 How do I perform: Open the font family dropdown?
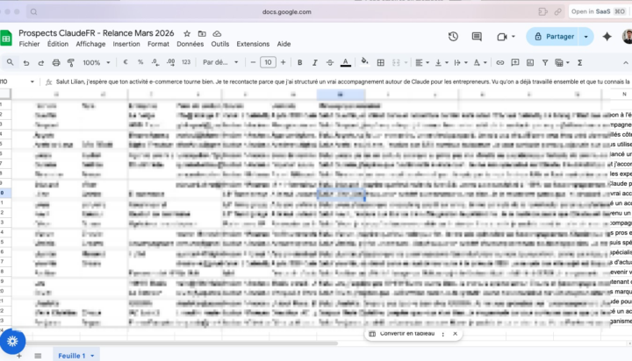(219, 62)
